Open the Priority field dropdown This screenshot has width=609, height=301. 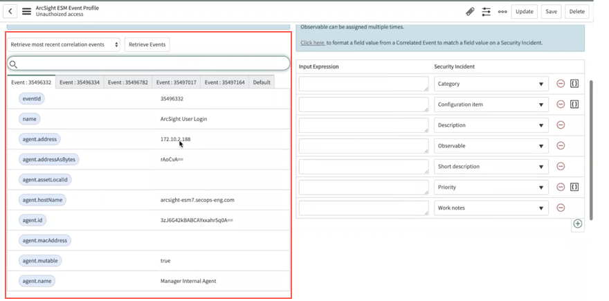coord(491,188)
